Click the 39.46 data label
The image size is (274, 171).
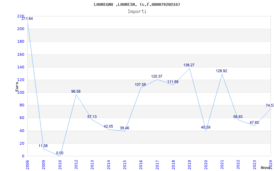[x=124, y=128]
